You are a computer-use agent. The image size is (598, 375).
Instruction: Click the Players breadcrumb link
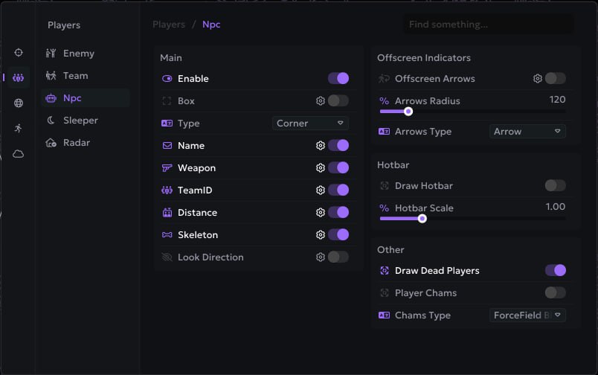pos(169,25)
